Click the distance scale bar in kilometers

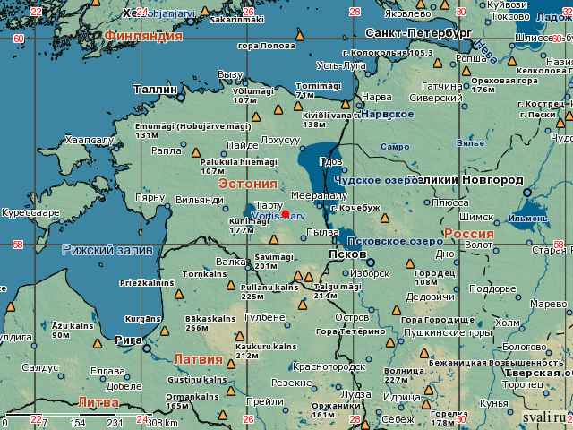click(x=90, y=417)
